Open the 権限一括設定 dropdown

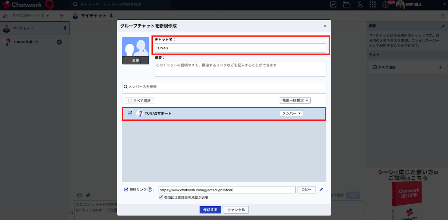(x=295, y=100)
